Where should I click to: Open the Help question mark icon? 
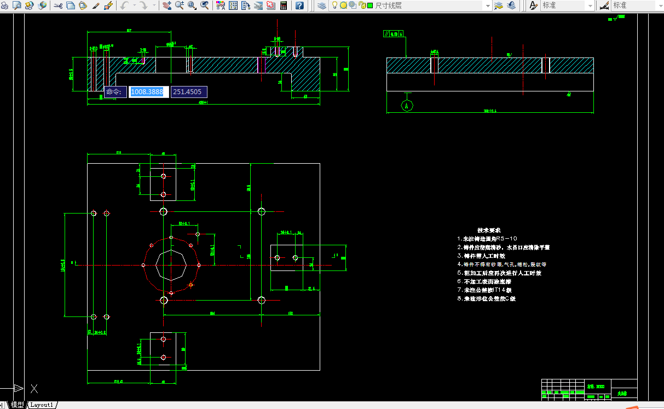pos(299,5)
